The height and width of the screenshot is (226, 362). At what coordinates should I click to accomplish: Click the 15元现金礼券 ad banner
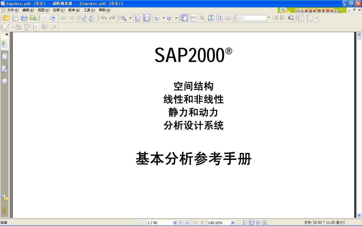(312, 10)
